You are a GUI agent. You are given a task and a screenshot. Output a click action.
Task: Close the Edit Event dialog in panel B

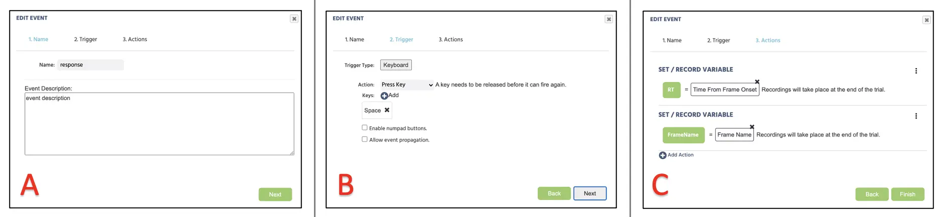(608, 19)
